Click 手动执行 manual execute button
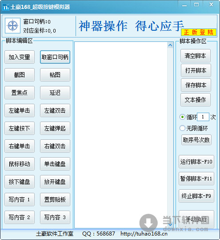Screen dimensions: 220x240 [x=196, y=219]
